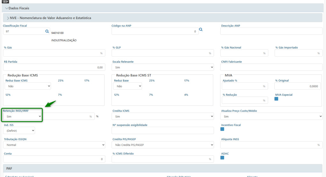Open the Retenção INSS/IRRF dropdown
This screenshot has height=177, width=326.
[22, 117]
